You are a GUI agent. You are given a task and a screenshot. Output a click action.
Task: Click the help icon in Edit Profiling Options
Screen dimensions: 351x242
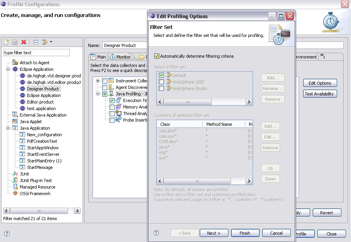[156, 233]
